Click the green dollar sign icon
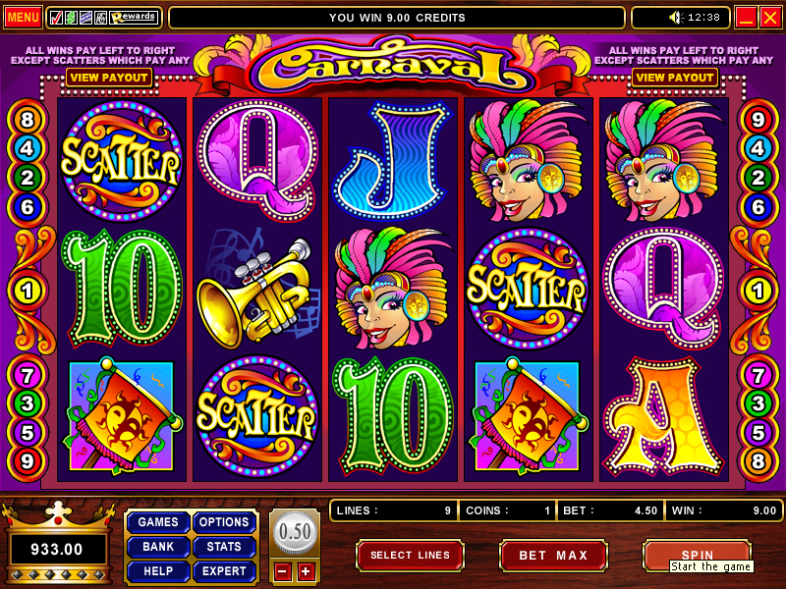The height and width of the screenshot is (589, 786). pyautogui.click(x=71, y=18)
